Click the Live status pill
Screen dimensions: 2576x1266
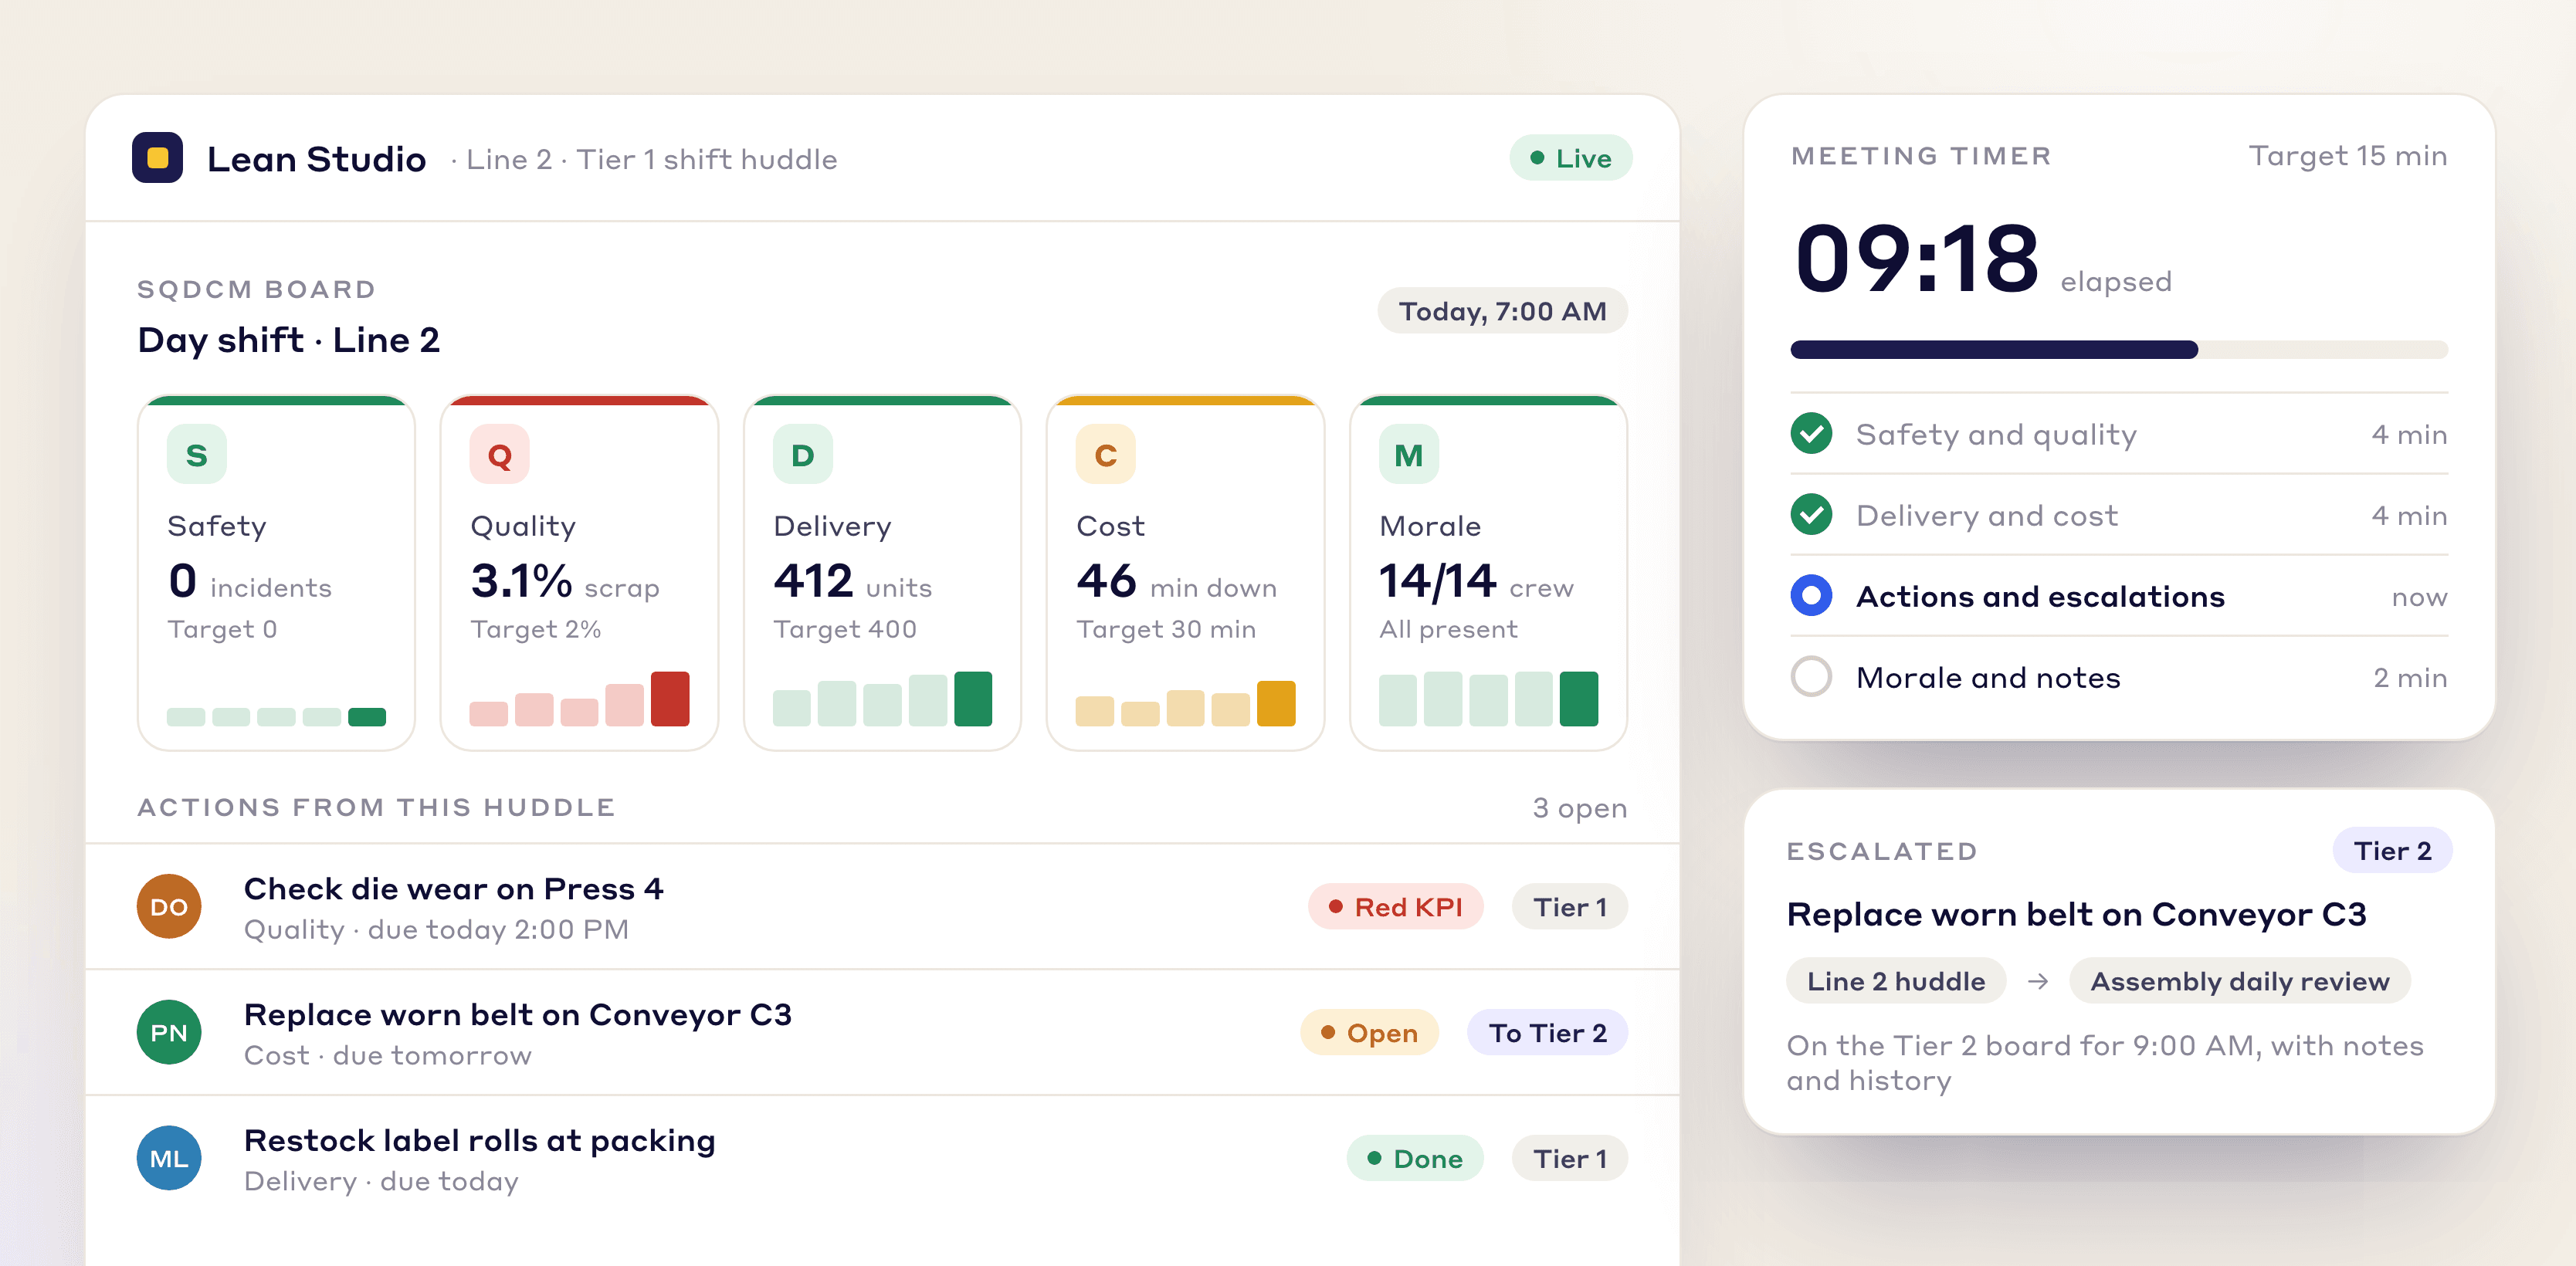click(1570, 158)
